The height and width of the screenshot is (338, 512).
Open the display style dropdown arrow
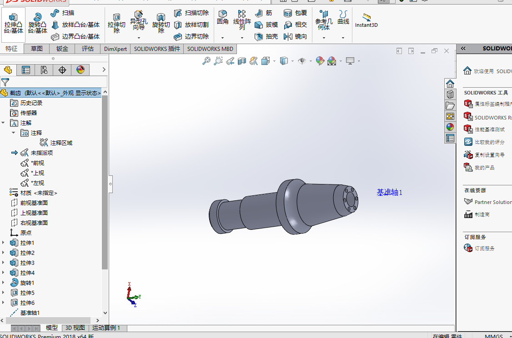[292, 61]
